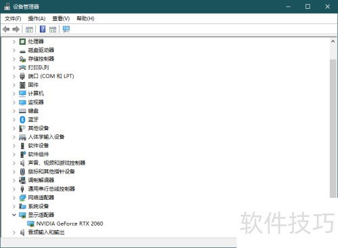
Task: Select the 端口 (COM 和 LPT) port icon
Action: [22, 77]
